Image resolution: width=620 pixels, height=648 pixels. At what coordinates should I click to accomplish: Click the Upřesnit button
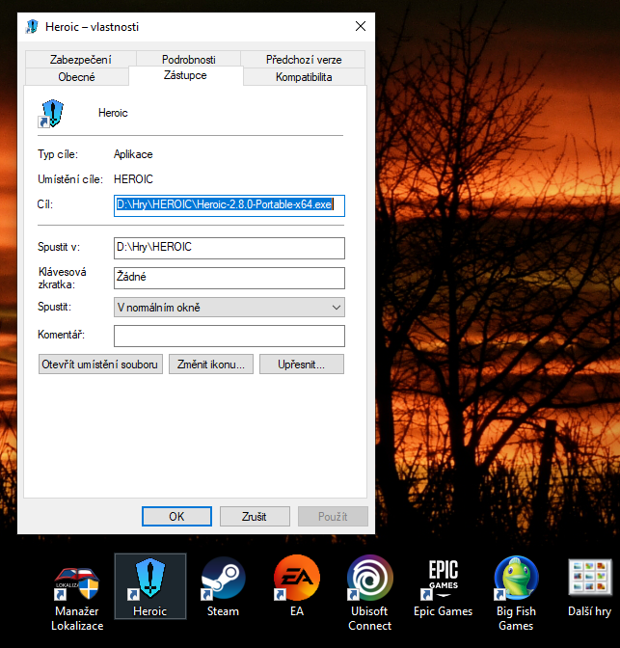tap(301, 364)
